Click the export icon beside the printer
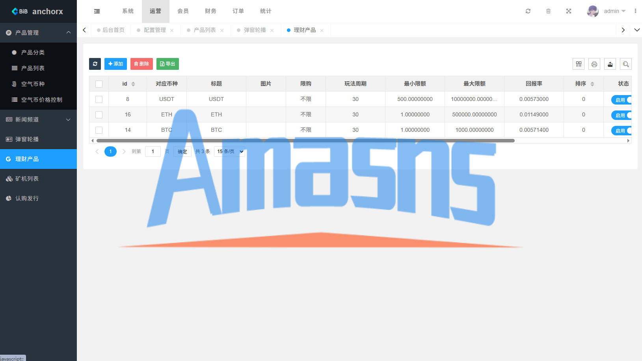642x361 pixels. tap(610, 64)
